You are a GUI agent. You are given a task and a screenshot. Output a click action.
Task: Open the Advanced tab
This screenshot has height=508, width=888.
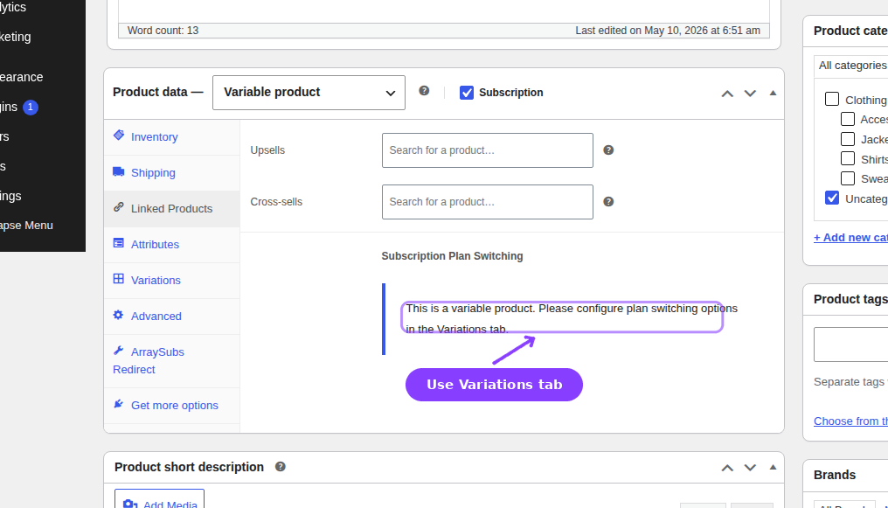click(x=171, y=316)
